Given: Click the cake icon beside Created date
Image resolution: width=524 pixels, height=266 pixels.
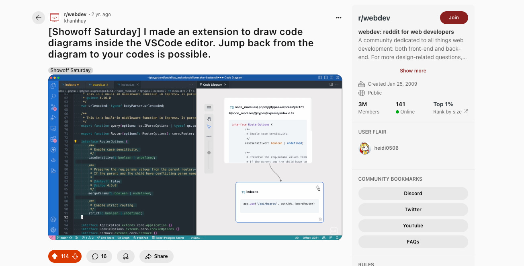Looking at the screenshot, I should [x=362, y=84].
